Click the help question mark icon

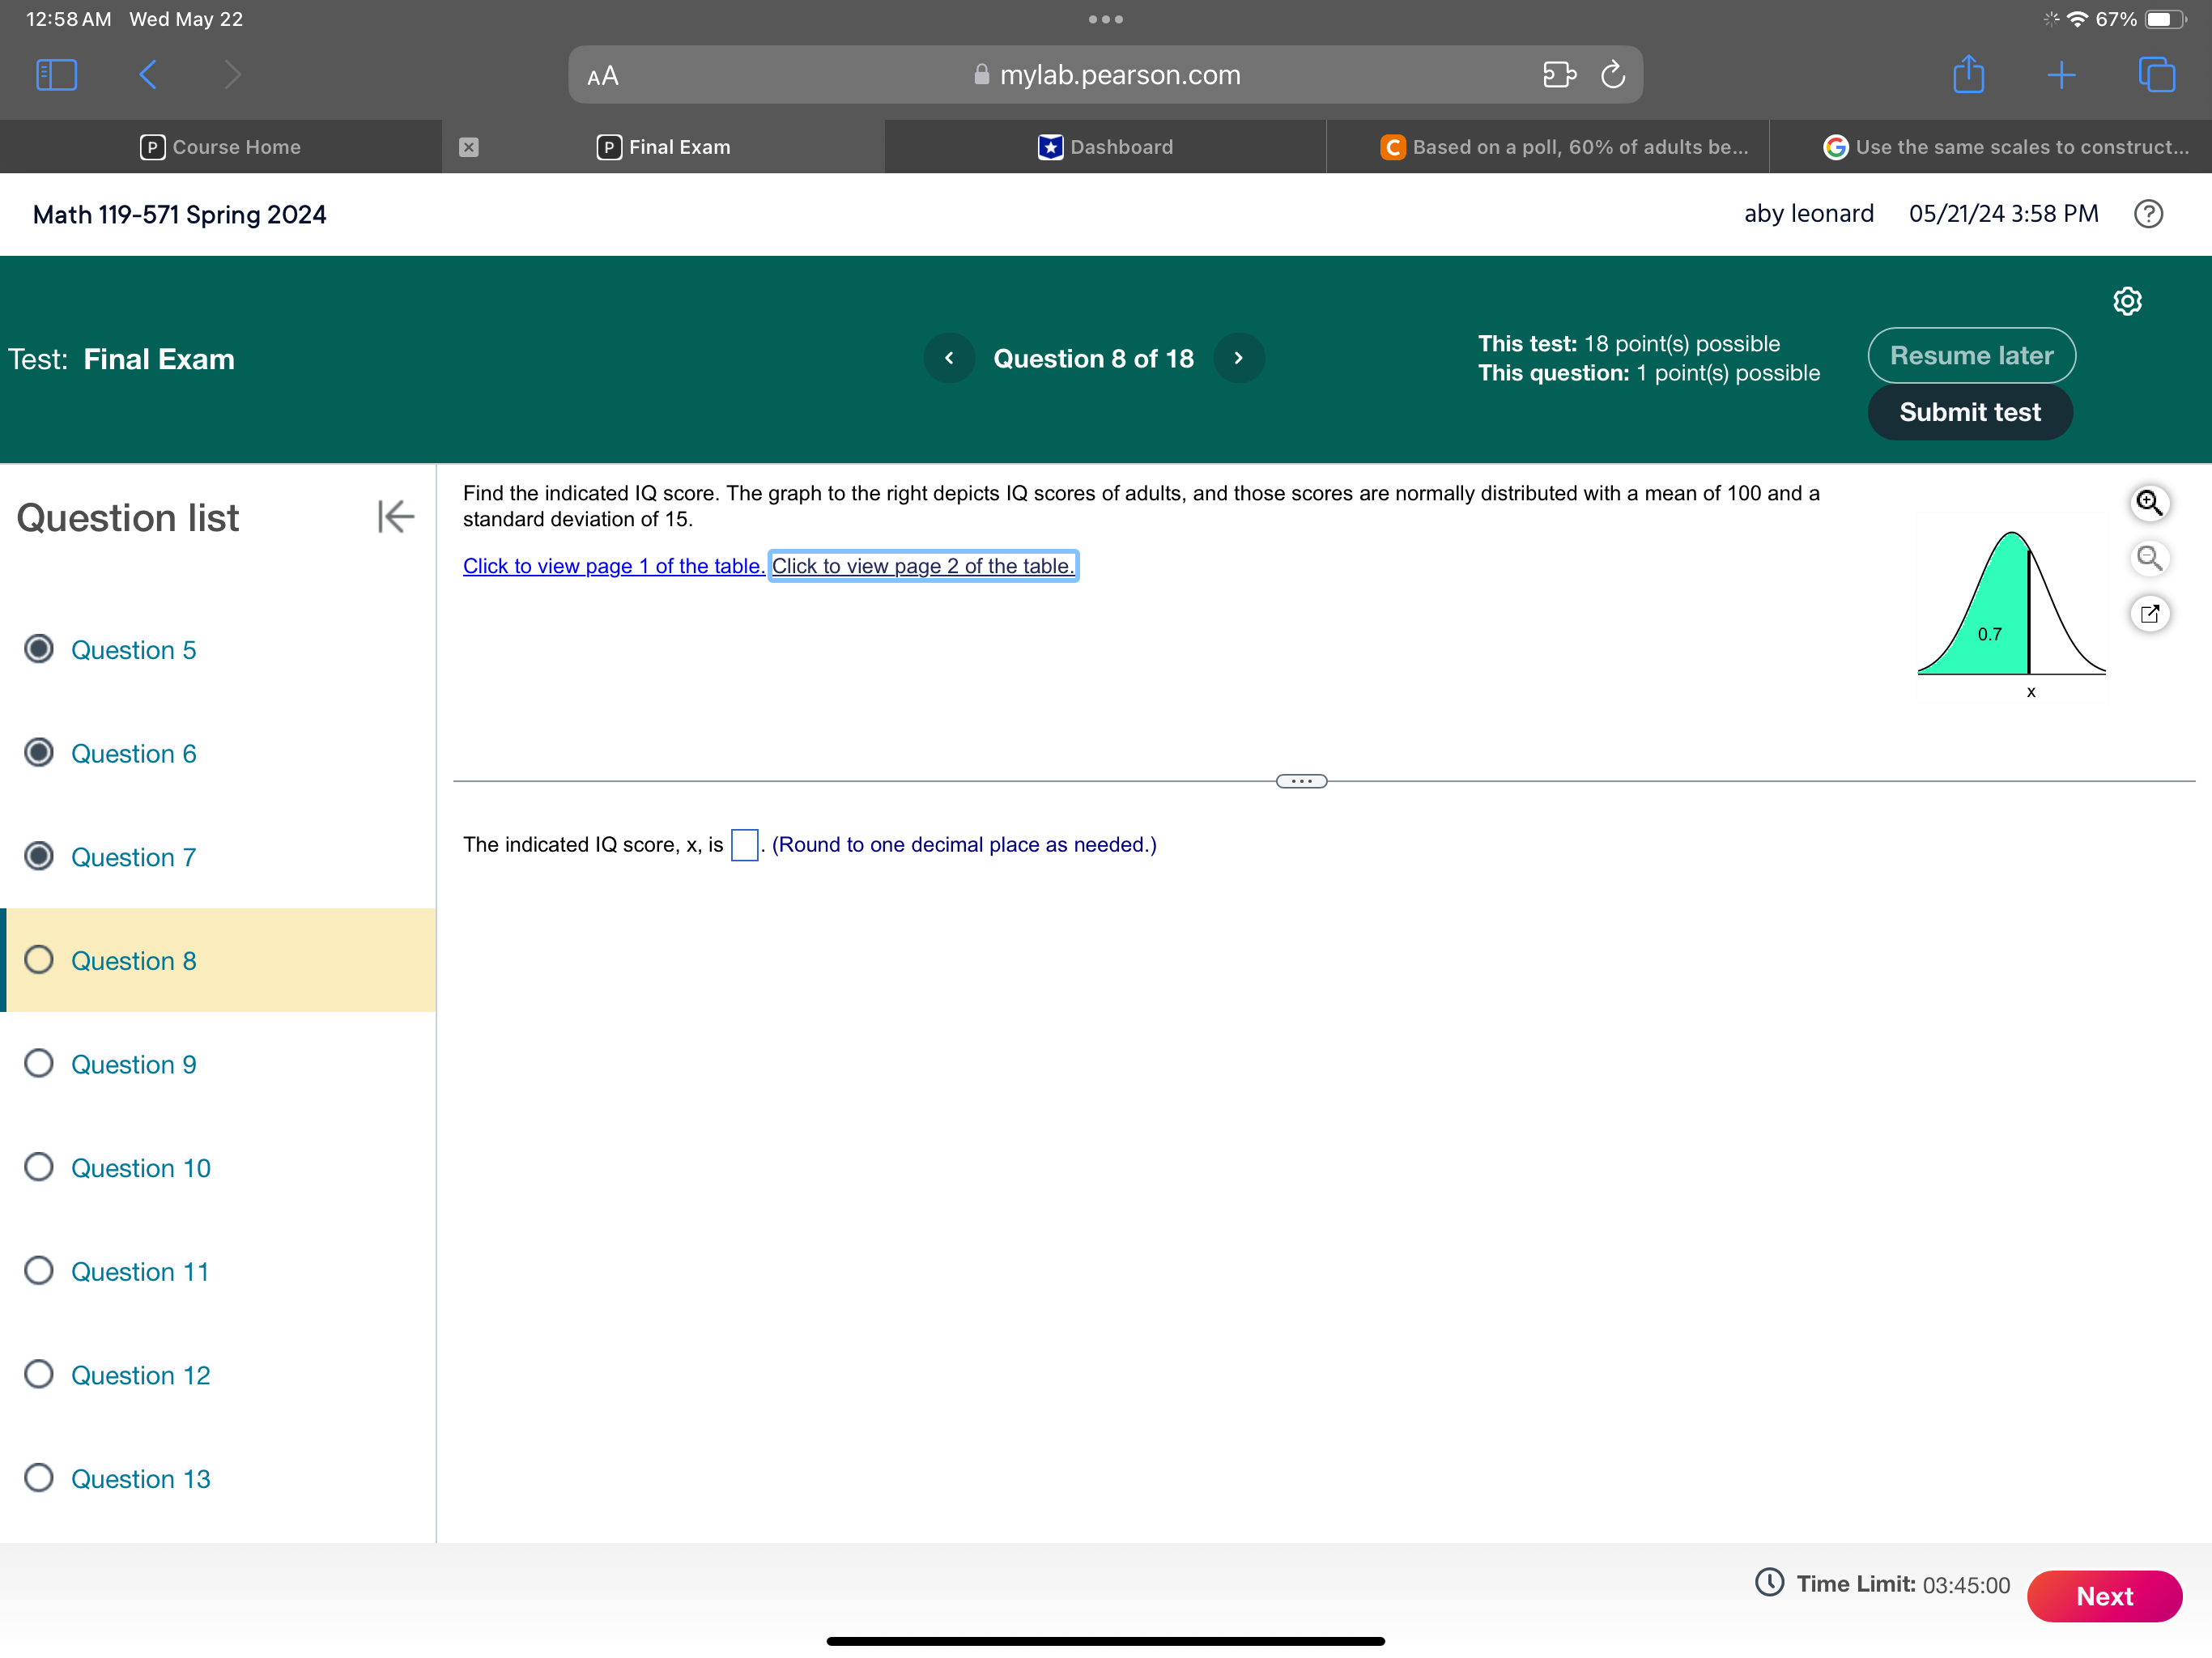pyautogui.click(x=2148, y=214)
